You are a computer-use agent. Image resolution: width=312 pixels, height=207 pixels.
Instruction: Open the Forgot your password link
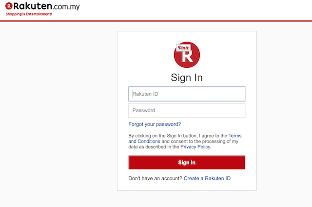[x=155, y=124]
